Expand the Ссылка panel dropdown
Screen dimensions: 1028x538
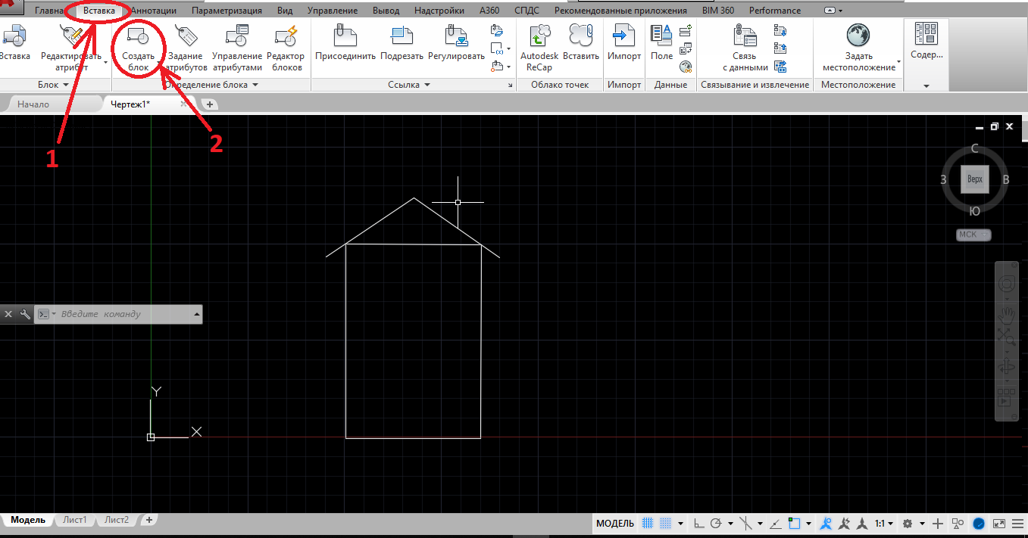click(427, 86)
